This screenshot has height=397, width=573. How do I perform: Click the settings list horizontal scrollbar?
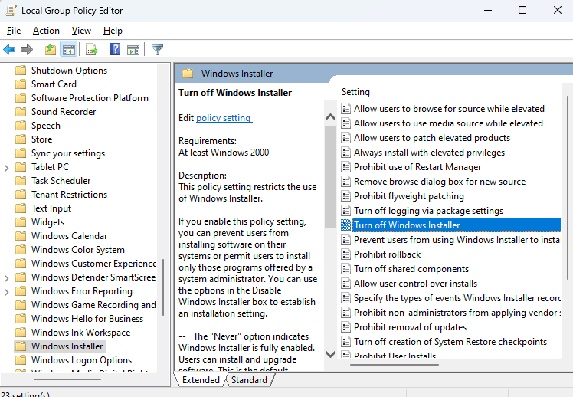(395, 365)
